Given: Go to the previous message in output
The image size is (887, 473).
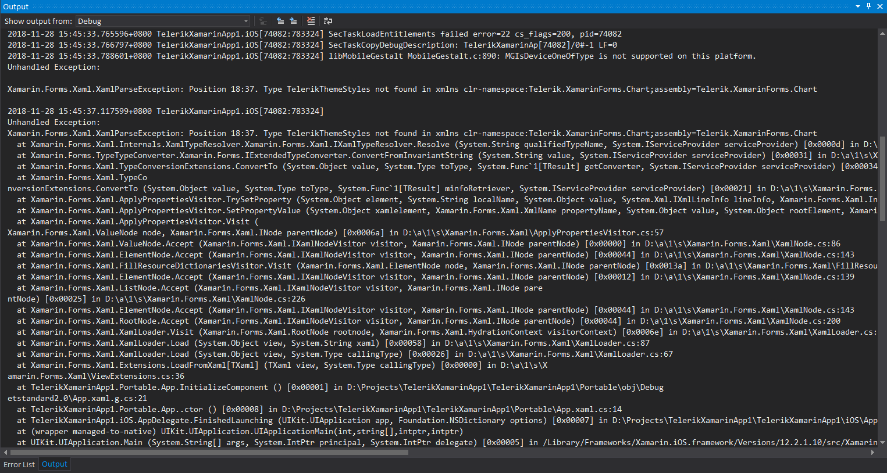Looking at the screenshot, I should point(280,21).
